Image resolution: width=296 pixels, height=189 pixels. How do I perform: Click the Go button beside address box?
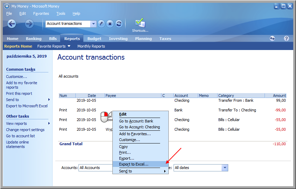click(101, 24)
